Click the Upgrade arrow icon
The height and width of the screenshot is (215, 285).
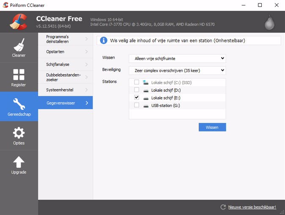19,162
